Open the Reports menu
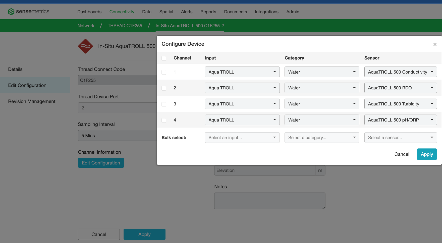 (x=208, y=12)
